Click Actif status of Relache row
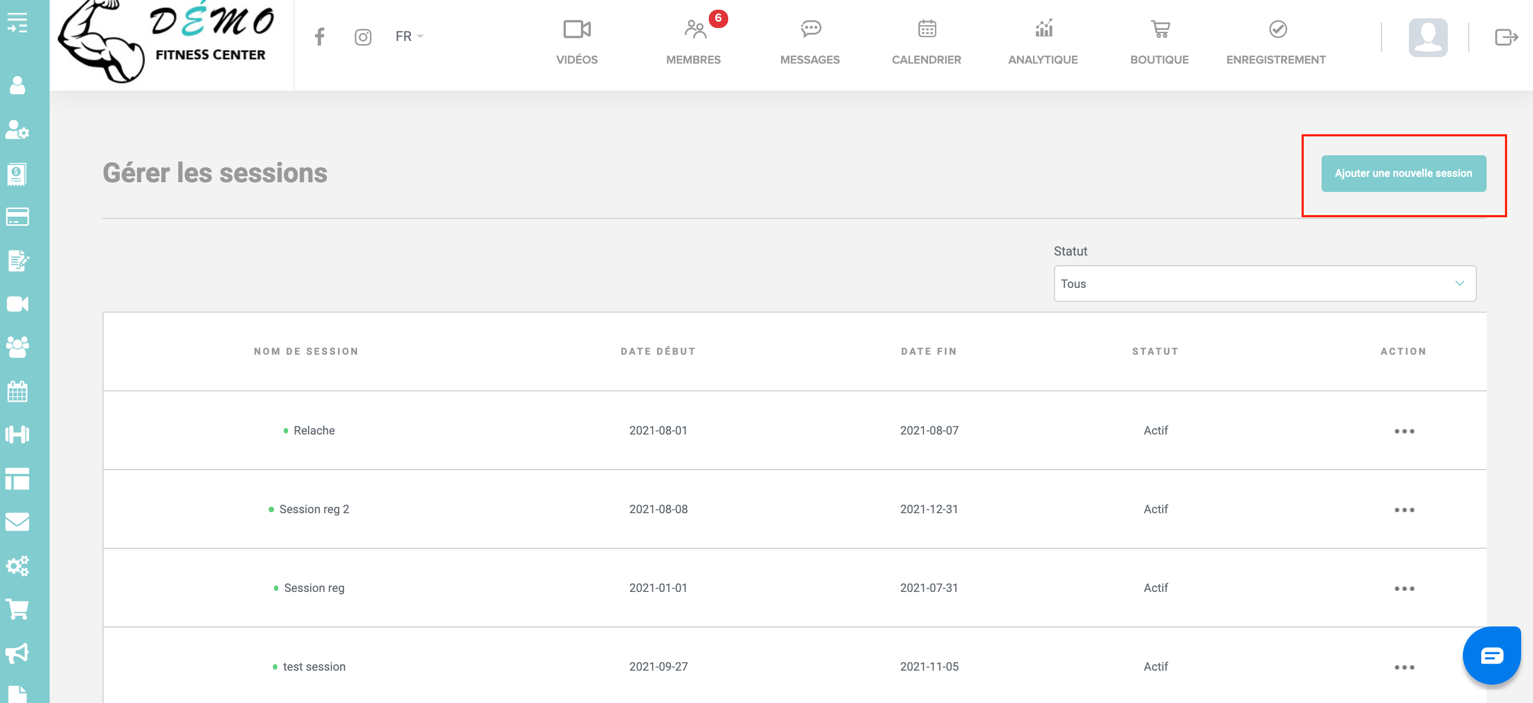Viewport: 1533px width, 703px height. [x=1155, y=431]
